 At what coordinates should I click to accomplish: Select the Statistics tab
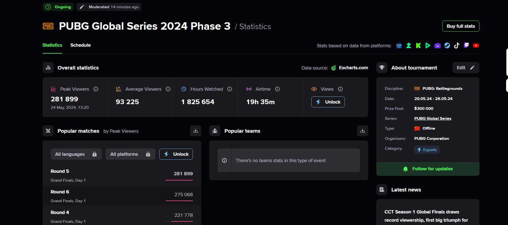point(52,45)
